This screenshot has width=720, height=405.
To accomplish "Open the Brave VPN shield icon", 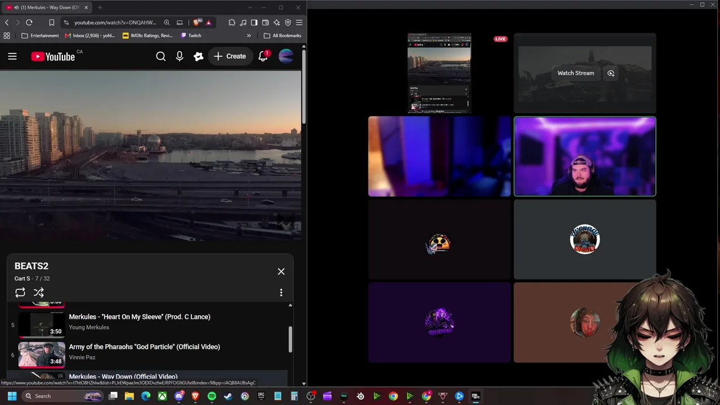I will pyautogui.click(x=288, y=22).
